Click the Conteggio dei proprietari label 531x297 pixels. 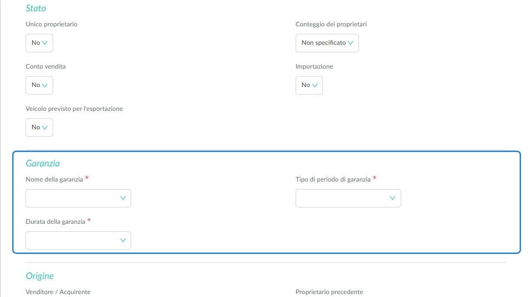331,24
